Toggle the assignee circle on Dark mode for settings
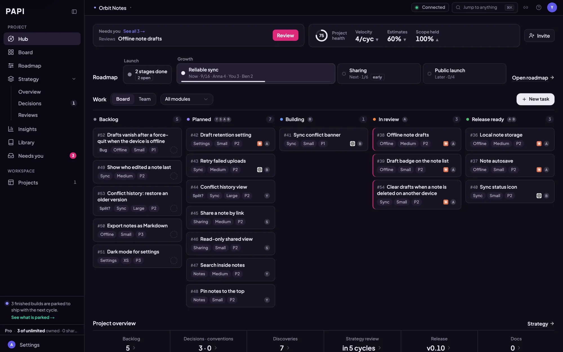Image resolution: width=563 pixels, height=352 pixels. (x=174, y=260)
